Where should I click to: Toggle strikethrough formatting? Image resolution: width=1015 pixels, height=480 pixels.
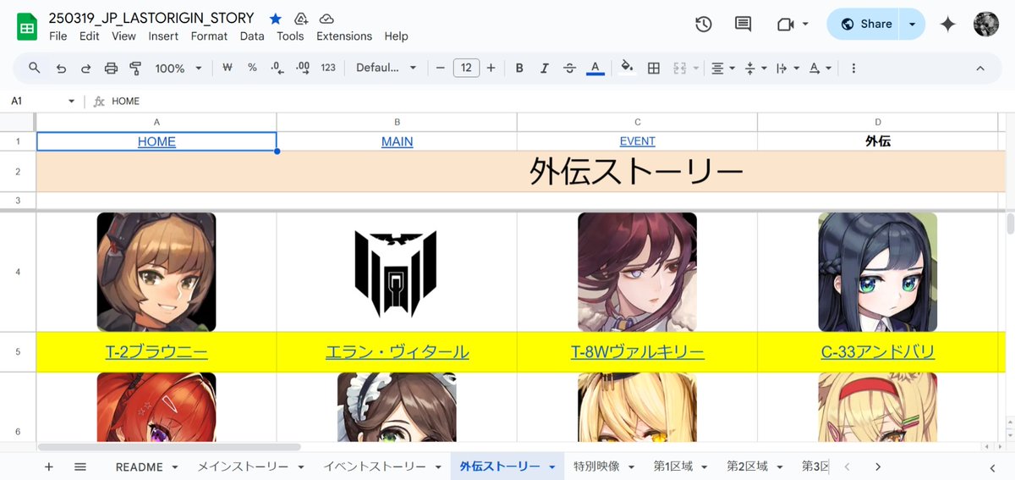(x=569, y=68)
